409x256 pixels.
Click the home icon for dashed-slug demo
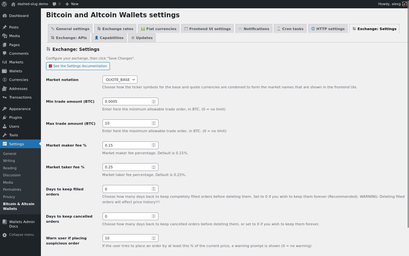13,4
